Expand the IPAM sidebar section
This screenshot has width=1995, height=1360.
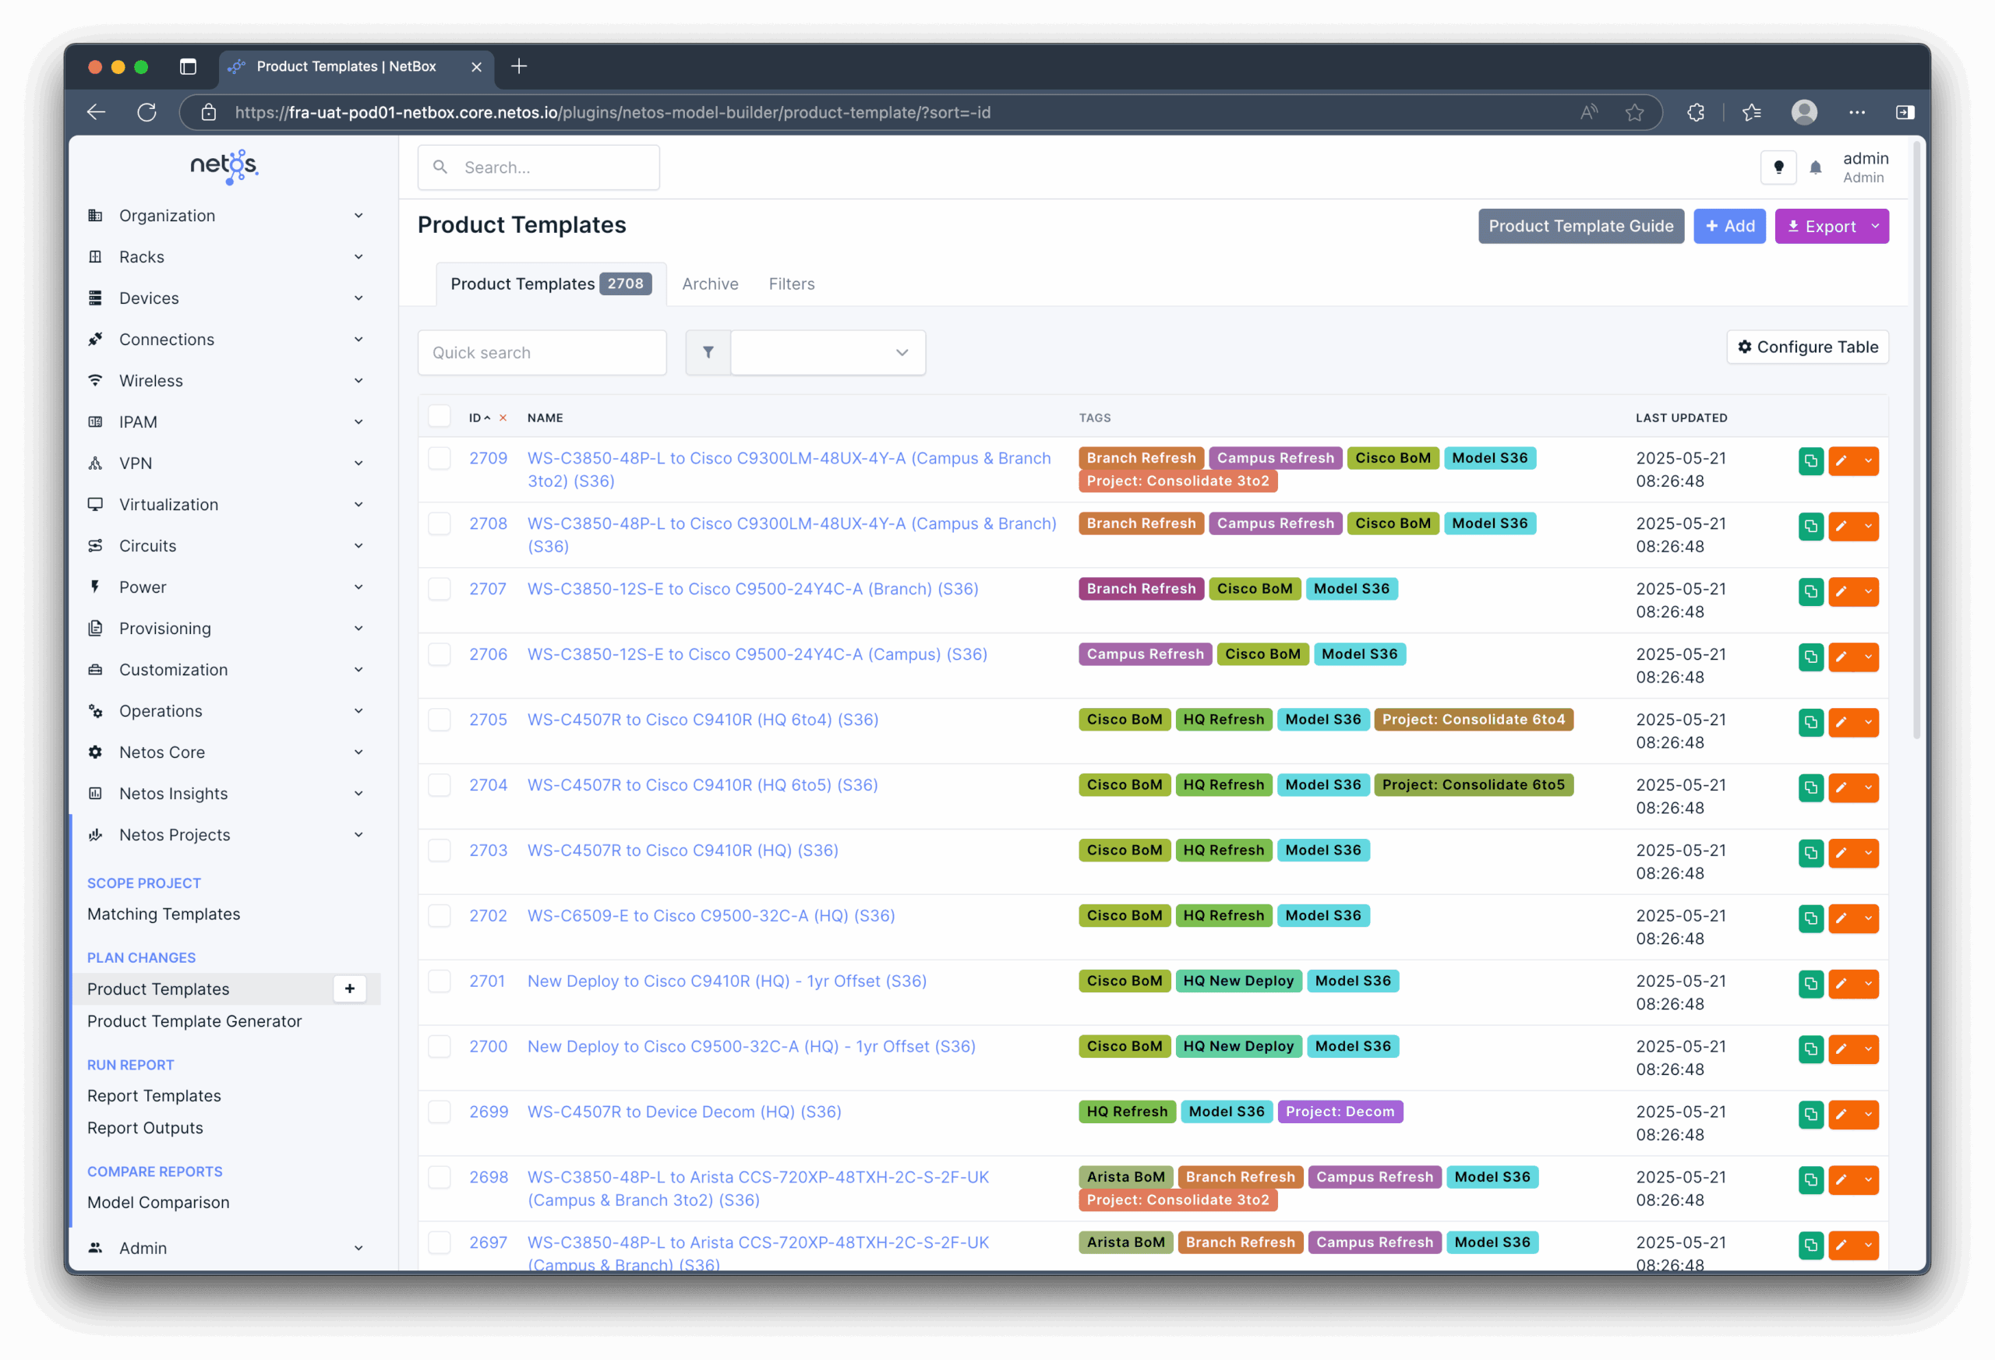(226, 421)
